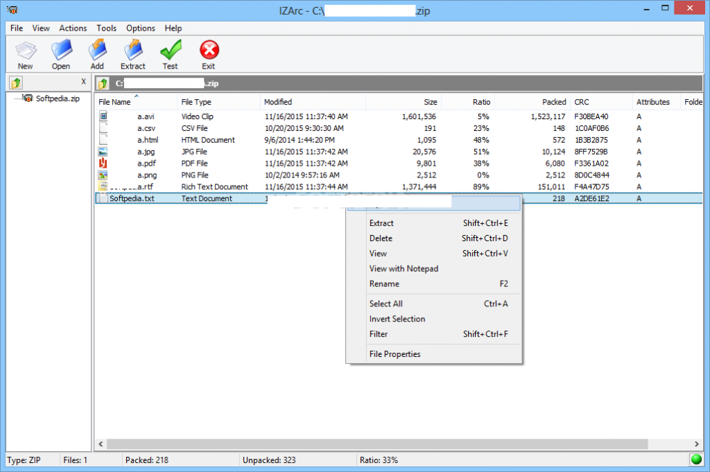
Task: Click the Ratio: 33% status bar entry
Action: point(379,460)
